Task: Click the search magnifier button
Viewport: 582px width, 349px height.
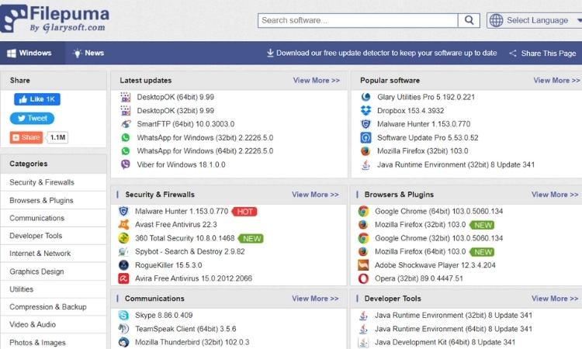Action: pos(469,20)
